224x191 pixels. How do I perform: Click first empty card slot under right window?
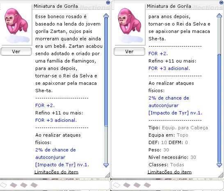click(117, 185)
